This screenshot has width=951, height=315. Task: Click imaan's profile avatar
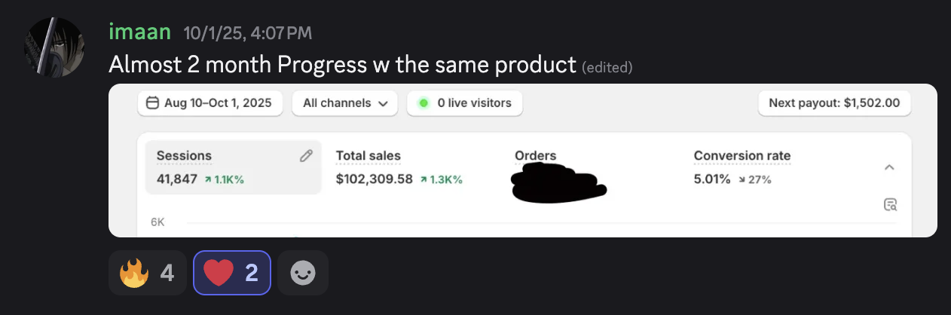(54, 47)
